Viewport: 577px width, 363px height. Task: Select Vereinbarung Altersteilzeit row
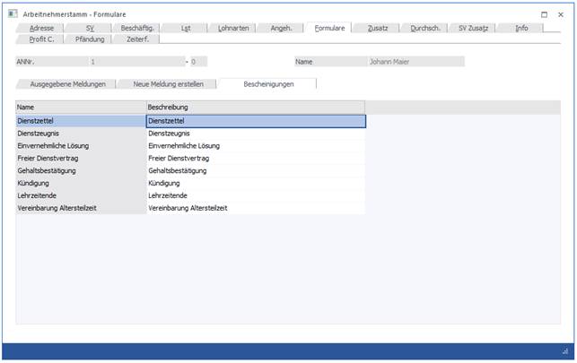pos(81,208)
